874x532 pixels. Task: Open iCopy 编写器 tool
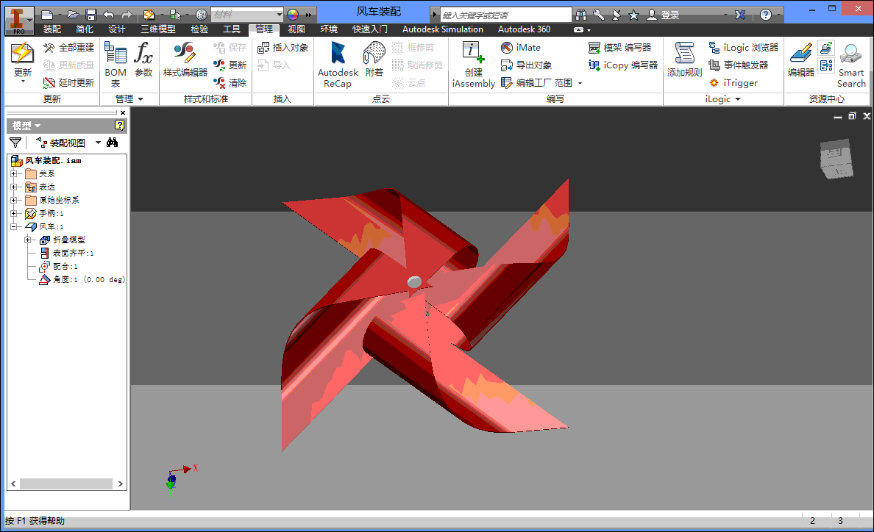pos(623,65)
